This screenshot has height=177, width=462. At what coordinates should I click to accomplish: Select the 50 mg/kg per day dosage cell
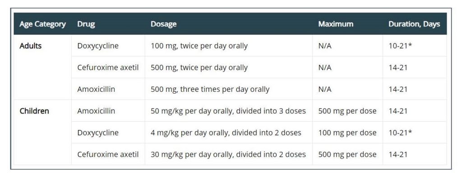coord(228,111)
